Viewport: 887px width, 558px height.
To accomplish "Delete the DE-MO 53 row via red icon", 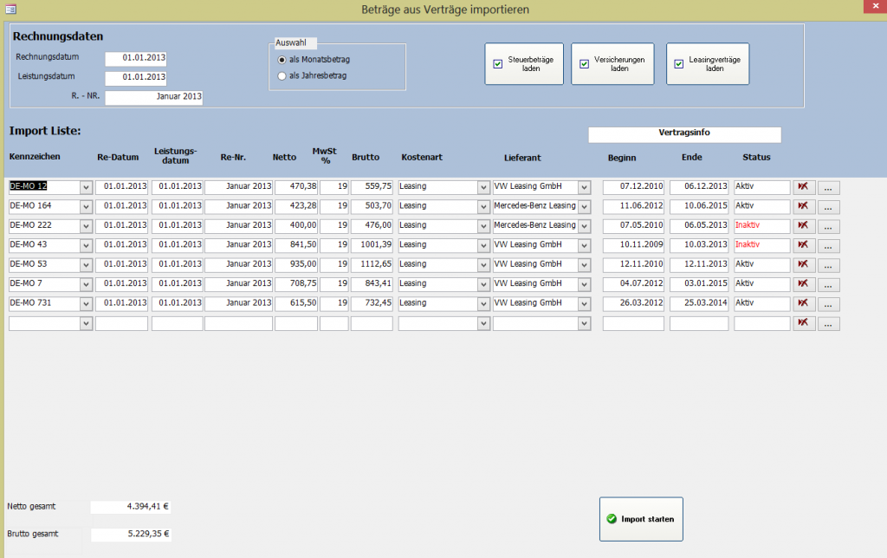I will point(803,265).
